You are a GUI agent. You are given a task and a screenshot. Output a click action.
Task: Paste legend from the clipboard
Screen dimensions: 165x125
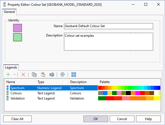tap(43, 75)
